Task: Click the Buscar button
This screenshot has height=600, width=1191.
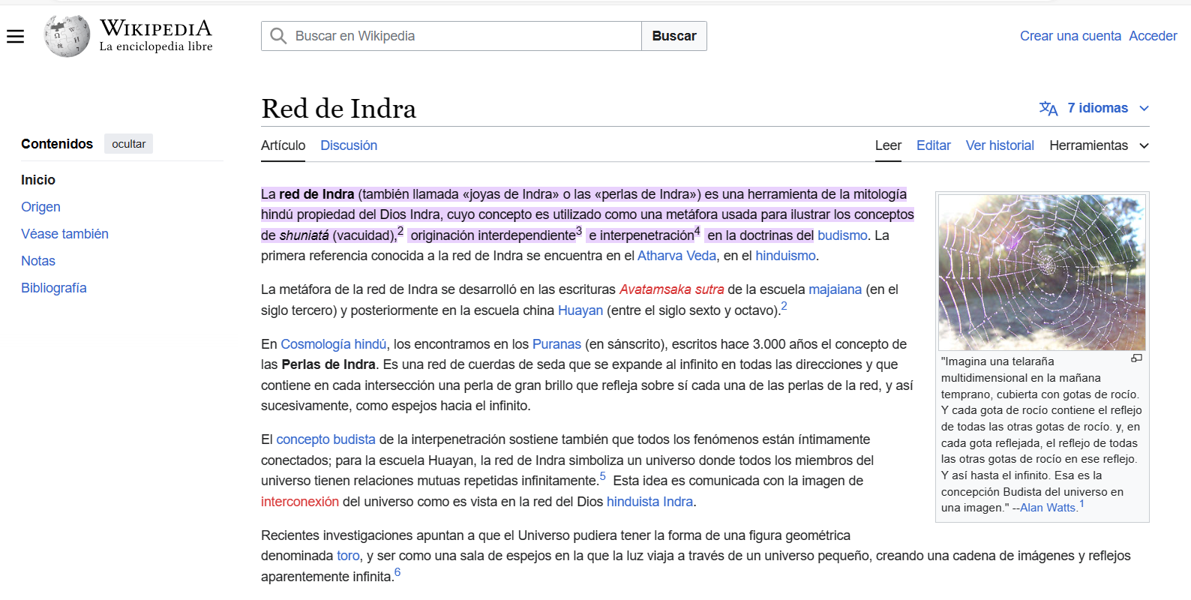Action: [x=674, y=36]
